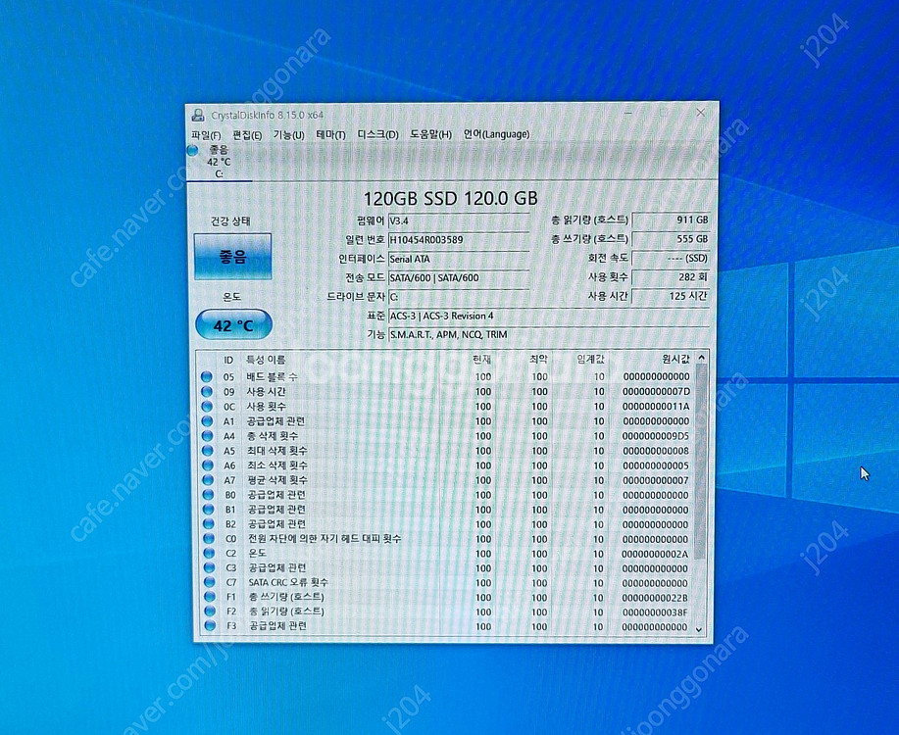Click the status dot for 09 사용 시간
This screenshot has width=899, height=735.
coord(207,392)
